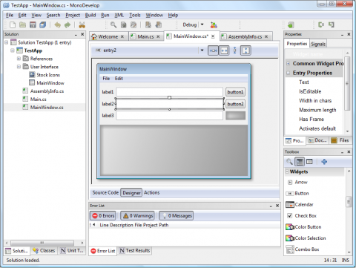Click the Cut scissors icon
Viewport: 356px width, 268px height.
click(82, 24)
